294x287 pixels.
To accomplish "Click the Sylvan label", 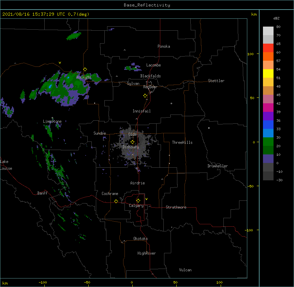I will pyautogui.click(x=133, y=84).
